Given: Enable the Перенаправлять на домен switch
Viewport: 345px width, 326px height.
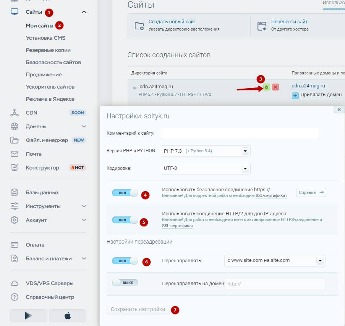Looking at the screenshot, I should pyautogui.click(x=125, y=282).
